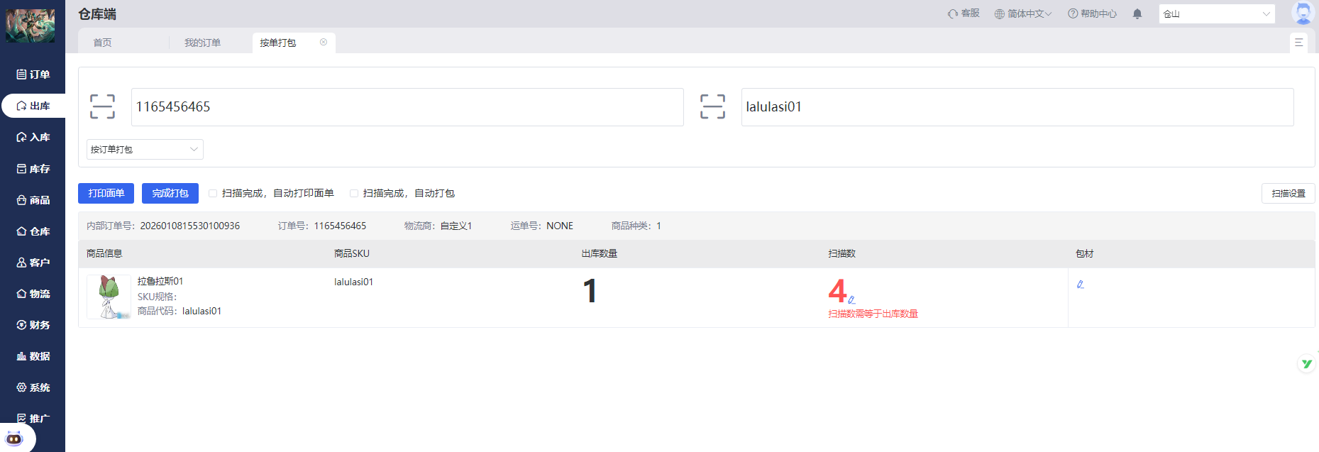
Task: Click the 拉鲁拉斯01 product thumbnail
Action: tap(109, 297)
